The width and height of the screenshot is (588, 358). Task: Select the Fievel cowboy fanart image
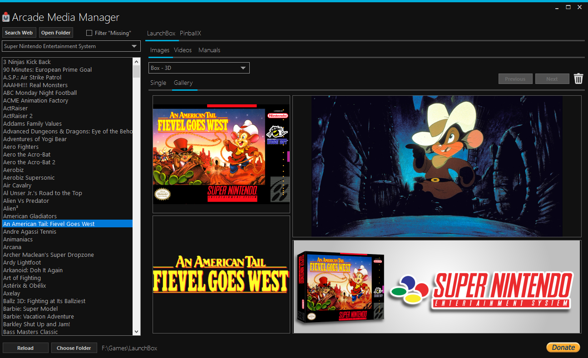(437, 166)
